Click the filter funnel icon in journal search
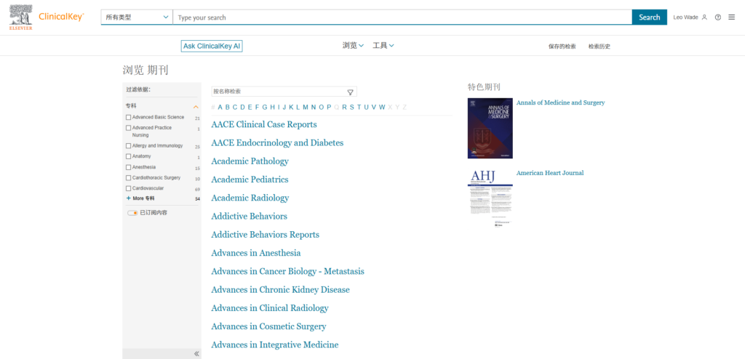The image size is (745, 359). (x=350, y=92)
